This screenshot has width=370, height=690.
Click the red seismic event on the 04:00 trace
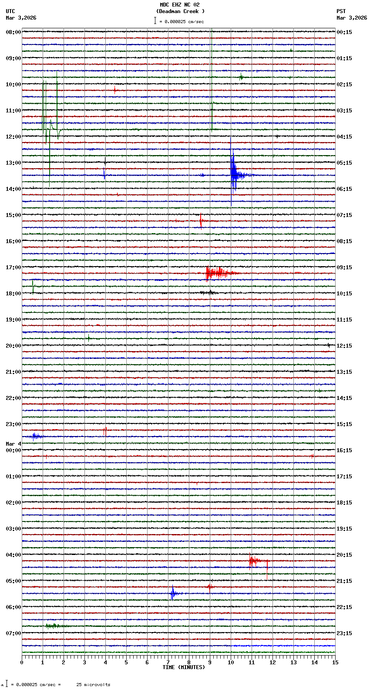(258, 561)
